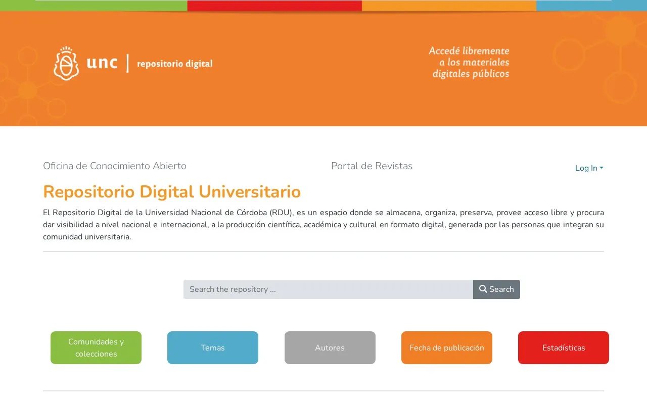
Task: Click the 'repositorio digital' header text
Action: coord(175,64)
